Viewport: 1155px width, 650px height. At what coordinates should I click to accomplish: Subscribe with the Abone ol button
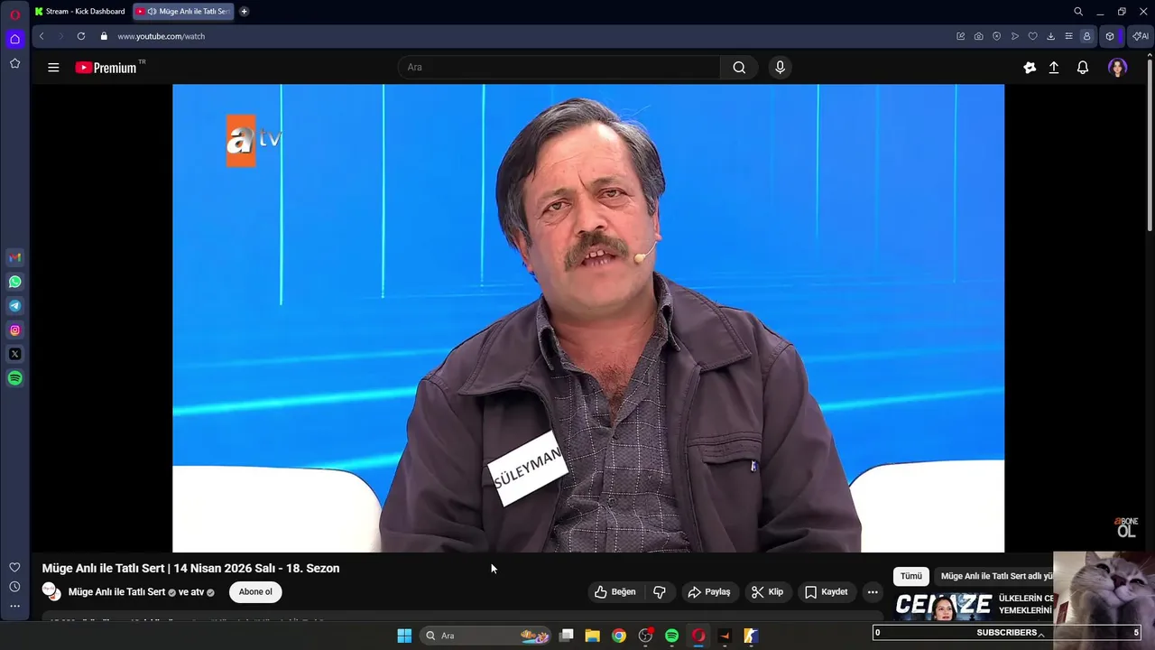pyautogui.click(x=255, y=592)
